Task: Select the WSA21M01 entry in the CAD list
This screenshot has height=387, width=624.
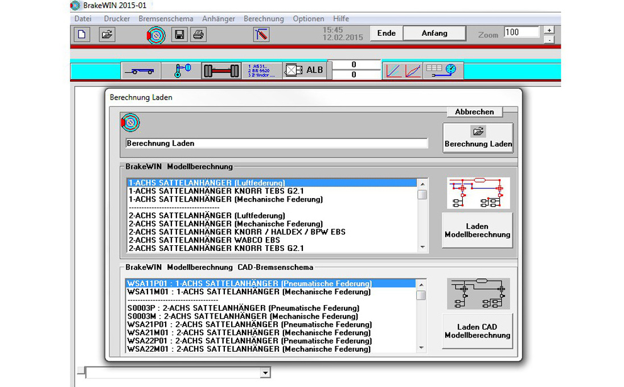Action: point(270,332)
